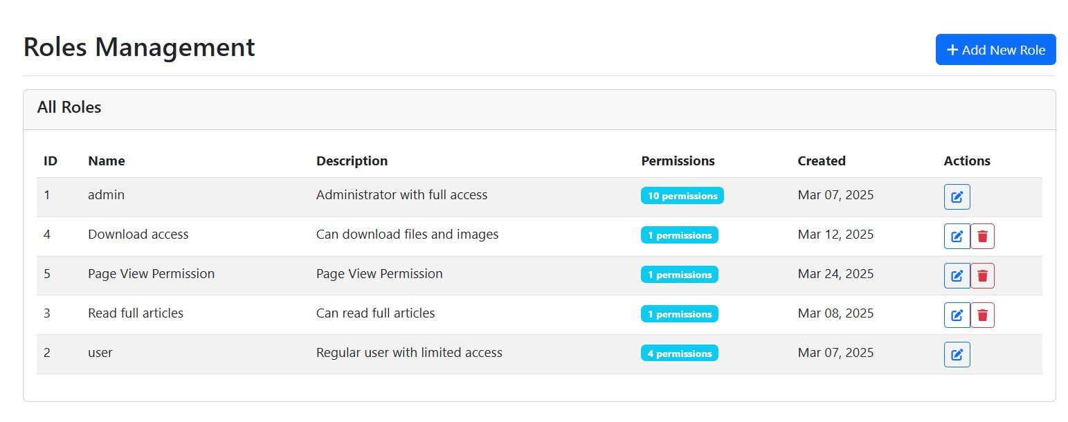Click the Add New Role button
Image resolution: width=1068 pixels, height=422 pixels.
(995, 50)
